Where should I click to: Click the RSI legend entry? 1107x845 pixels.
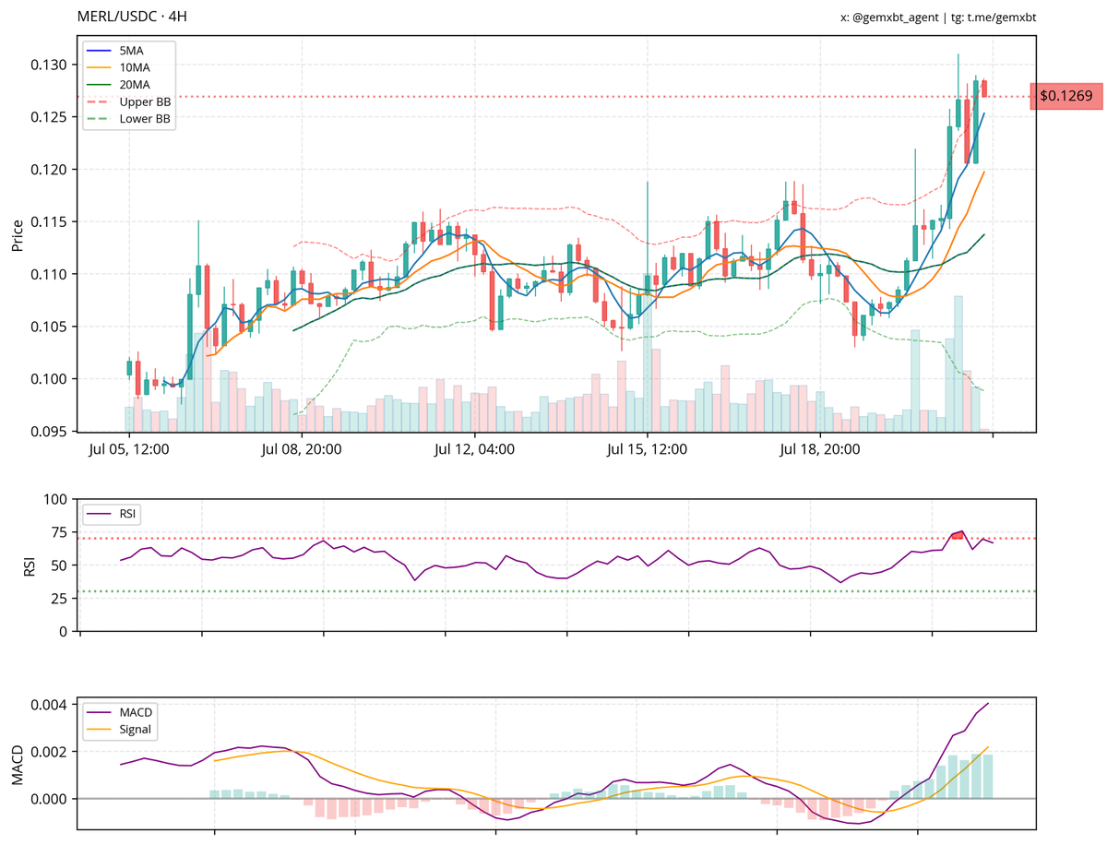click(113, 513)
